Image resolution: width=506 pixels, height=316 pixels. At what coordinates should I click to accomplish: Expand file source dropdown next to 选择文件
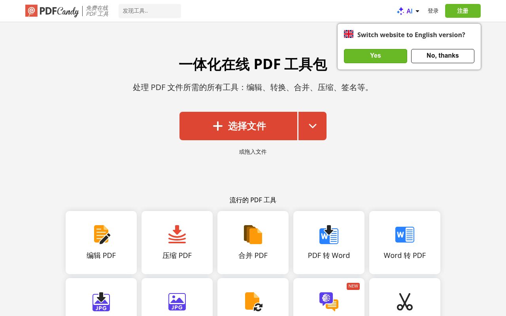tap(313, 126)
